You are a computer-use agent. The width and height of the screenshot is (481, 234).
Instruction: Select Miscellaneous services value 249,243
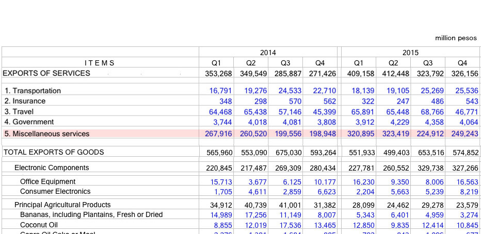coord(465,133)
